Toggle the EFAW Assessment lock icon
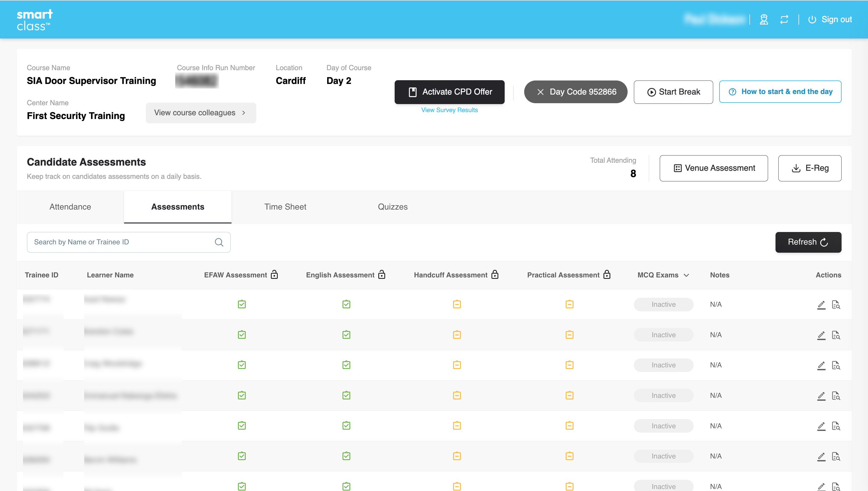 point(274,275)
